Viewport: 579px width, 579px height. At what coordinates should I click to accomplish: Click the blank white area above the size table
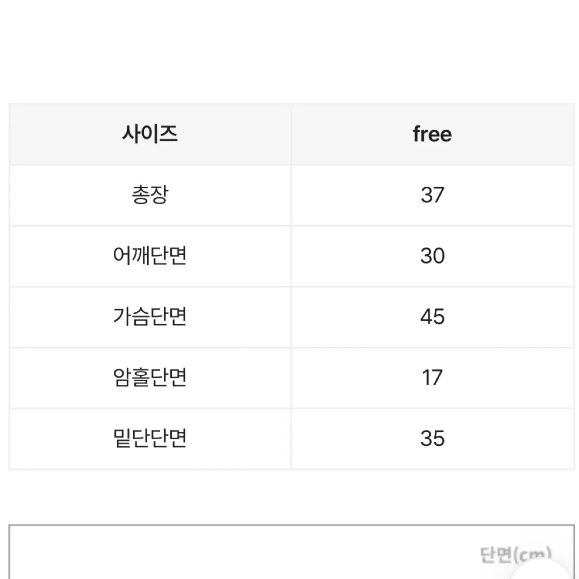289,51
